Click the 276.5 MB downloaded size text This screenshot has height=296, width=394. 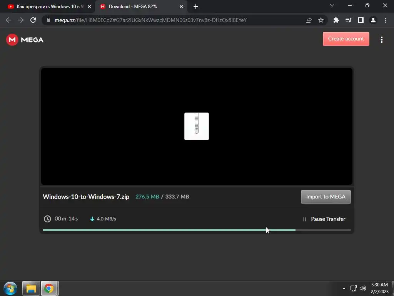(147, 197)
